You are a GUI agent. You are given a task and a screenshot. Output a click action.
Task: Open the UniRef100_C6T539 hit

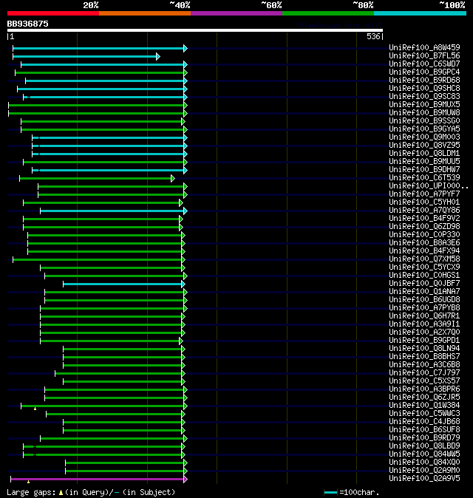coord(424,178)
